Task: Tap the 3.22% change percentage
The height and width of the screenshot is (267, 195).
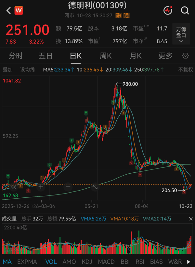Action: (36, 42)
